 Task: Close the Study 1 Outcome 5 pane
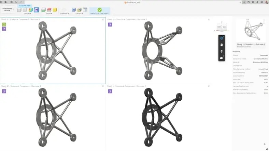[x=209, y=86]
